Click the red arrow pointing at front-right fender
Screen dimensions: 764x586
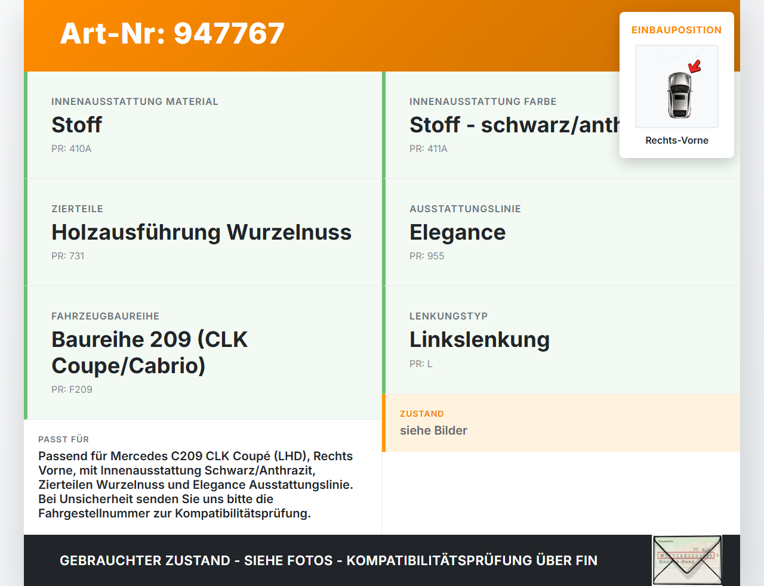coord(694,67)
